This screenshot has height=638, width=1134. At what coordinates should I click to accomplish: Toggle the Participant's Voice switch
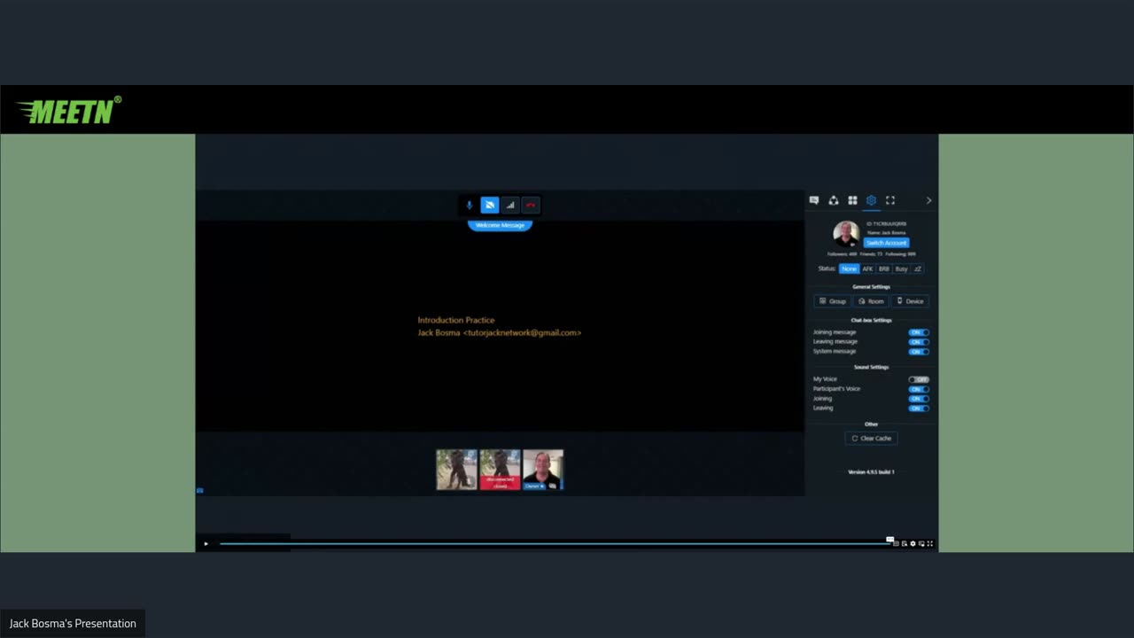tap(919, 389)
